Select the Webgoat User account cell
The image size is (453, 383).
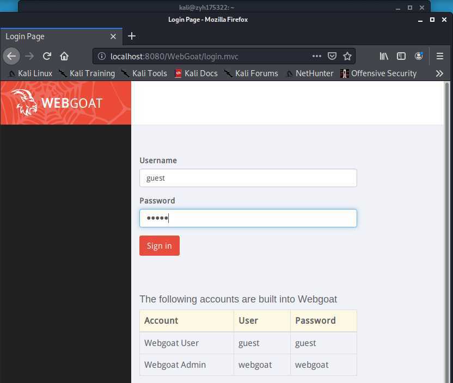coord(187,343)
